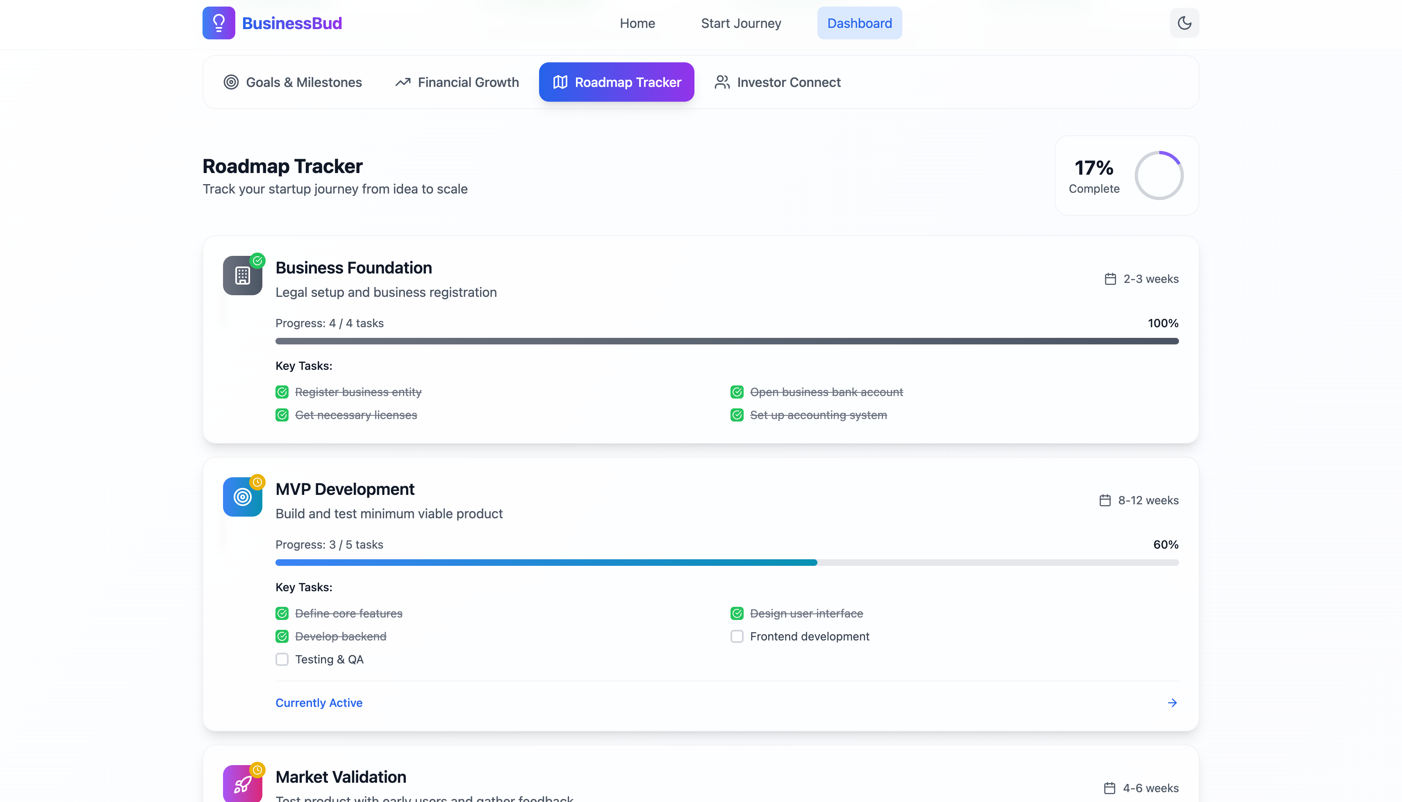Check the Testing & QA task

click(x=282, y=659)
